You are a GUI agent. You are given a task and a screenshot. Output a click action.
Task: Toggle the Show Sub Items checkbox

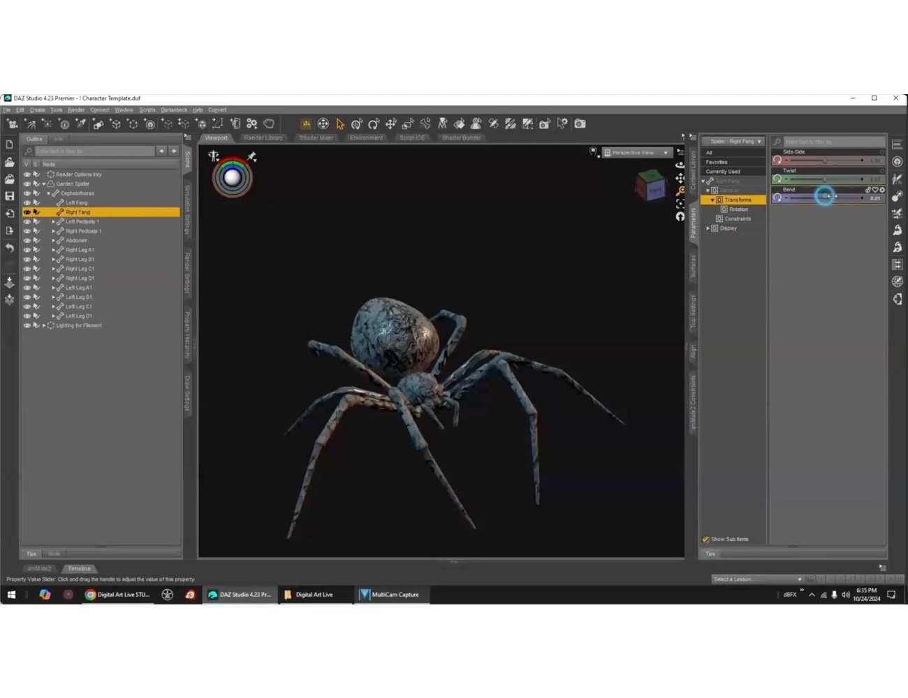(705, 540)
